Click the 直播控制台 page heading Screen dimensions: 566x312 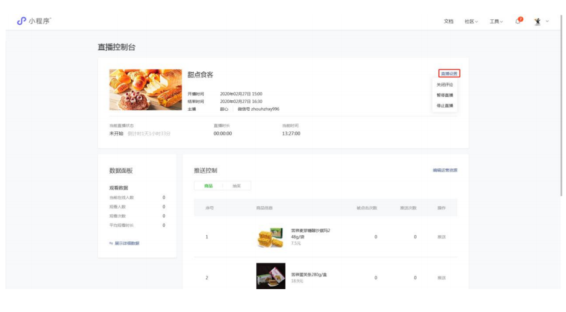[116, 47]
